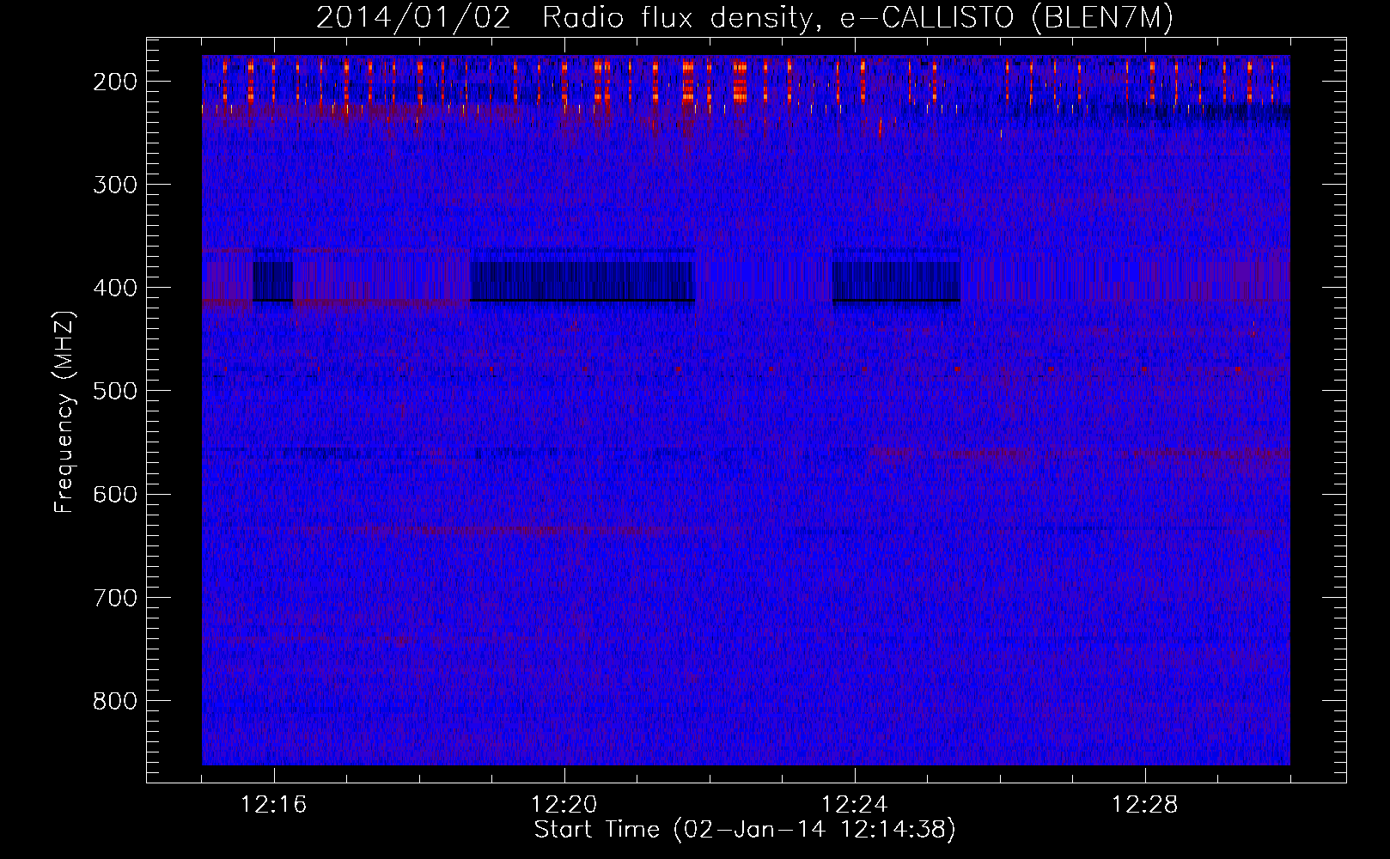Click the 800 frequency tick label
The width and height of the screenshot is (1390, 859).
point(115,701)
